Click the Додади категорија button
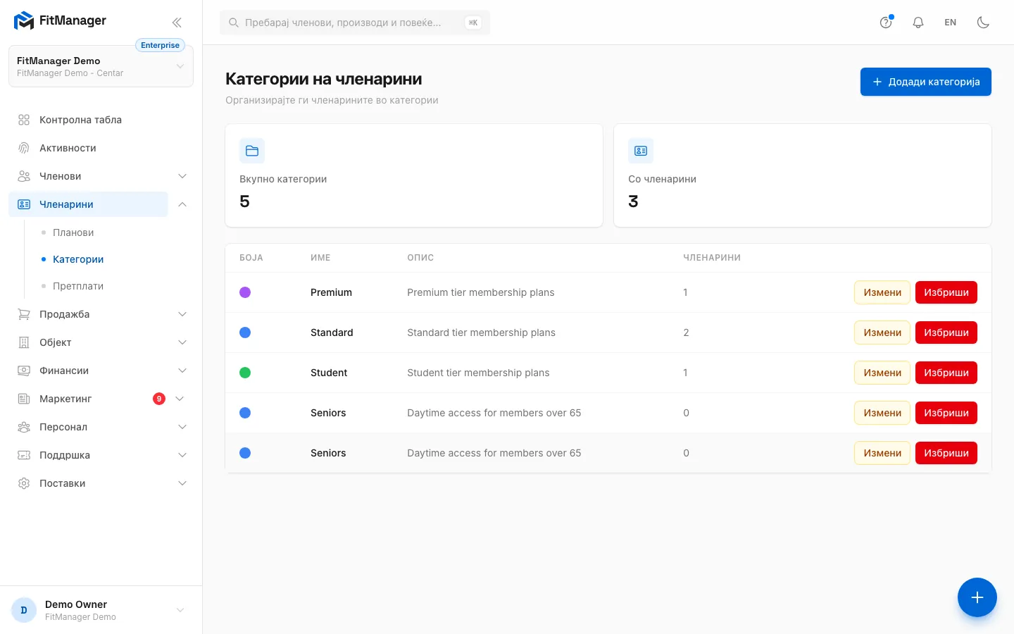 point(926,82)
